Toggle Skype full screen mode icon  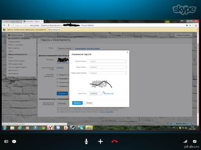(195, 141)
